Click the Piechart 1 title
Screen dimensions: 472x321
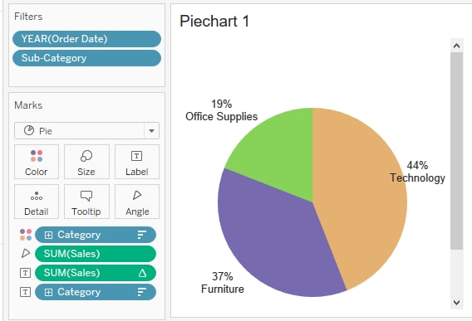214,22
